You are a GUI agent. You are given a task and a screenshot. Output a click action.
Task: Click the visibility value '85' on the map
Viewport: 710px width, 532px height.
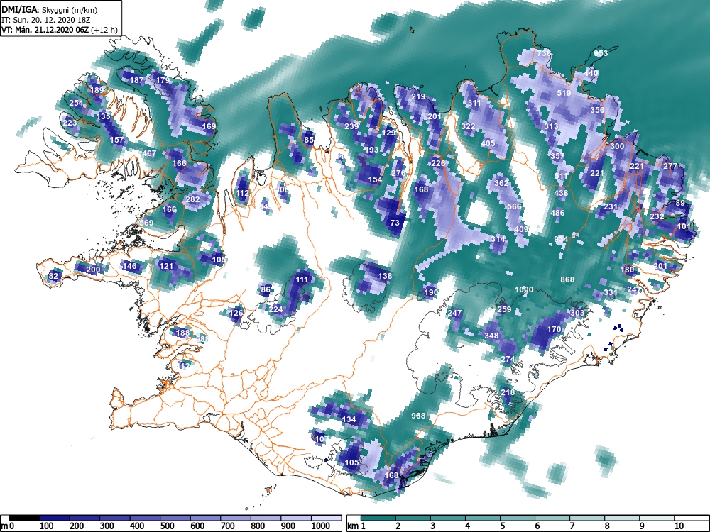point(309,140)
